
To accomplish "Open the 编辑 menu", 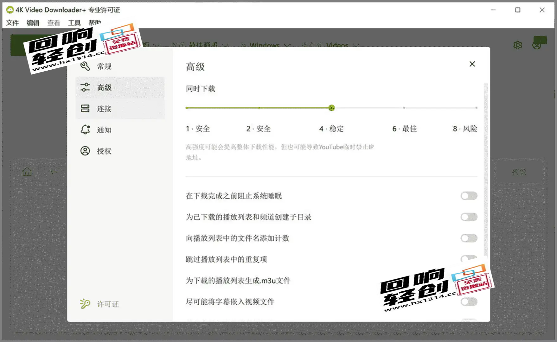I will click(x=33, y=23).
